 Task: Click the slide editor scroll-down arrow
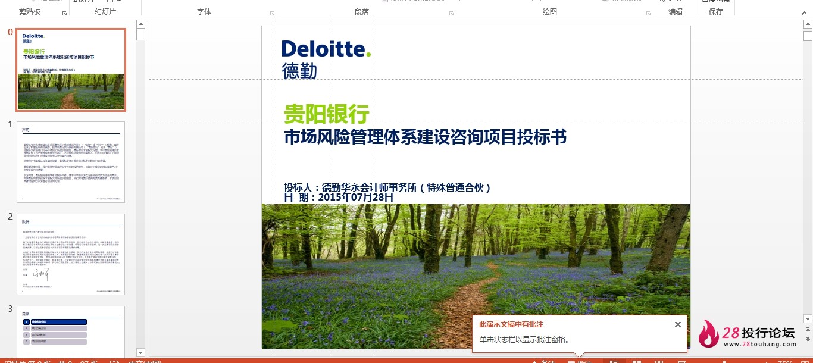pyautogui.click(x=808, y=318)
